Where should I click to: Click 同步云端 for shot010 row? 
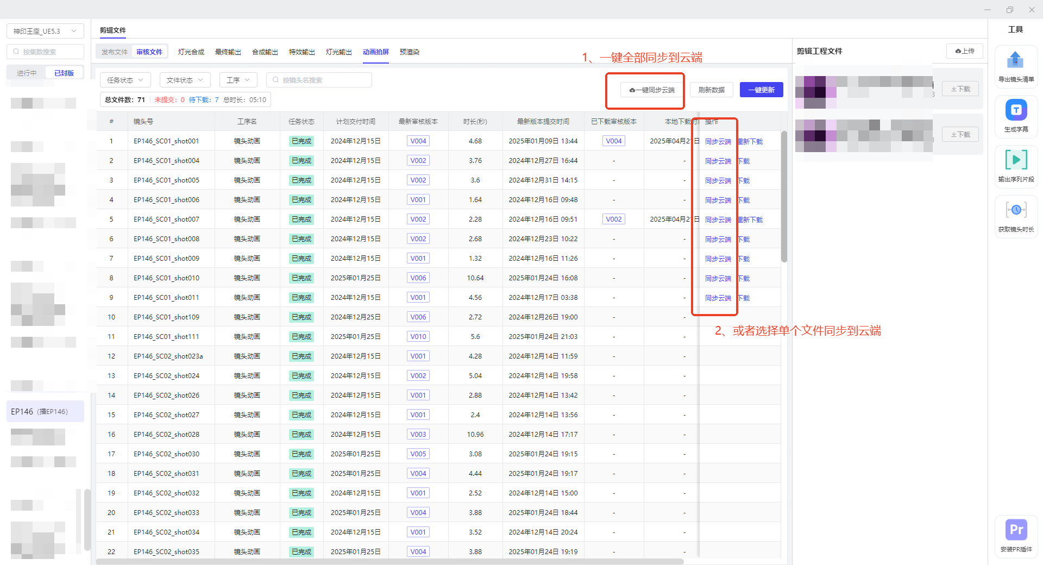pos(718,278)
